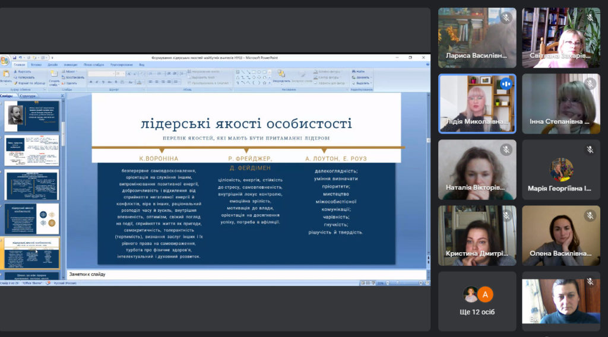
Task: Click the fit-slide-to-window icon in status bar
Action: (427, 283)
